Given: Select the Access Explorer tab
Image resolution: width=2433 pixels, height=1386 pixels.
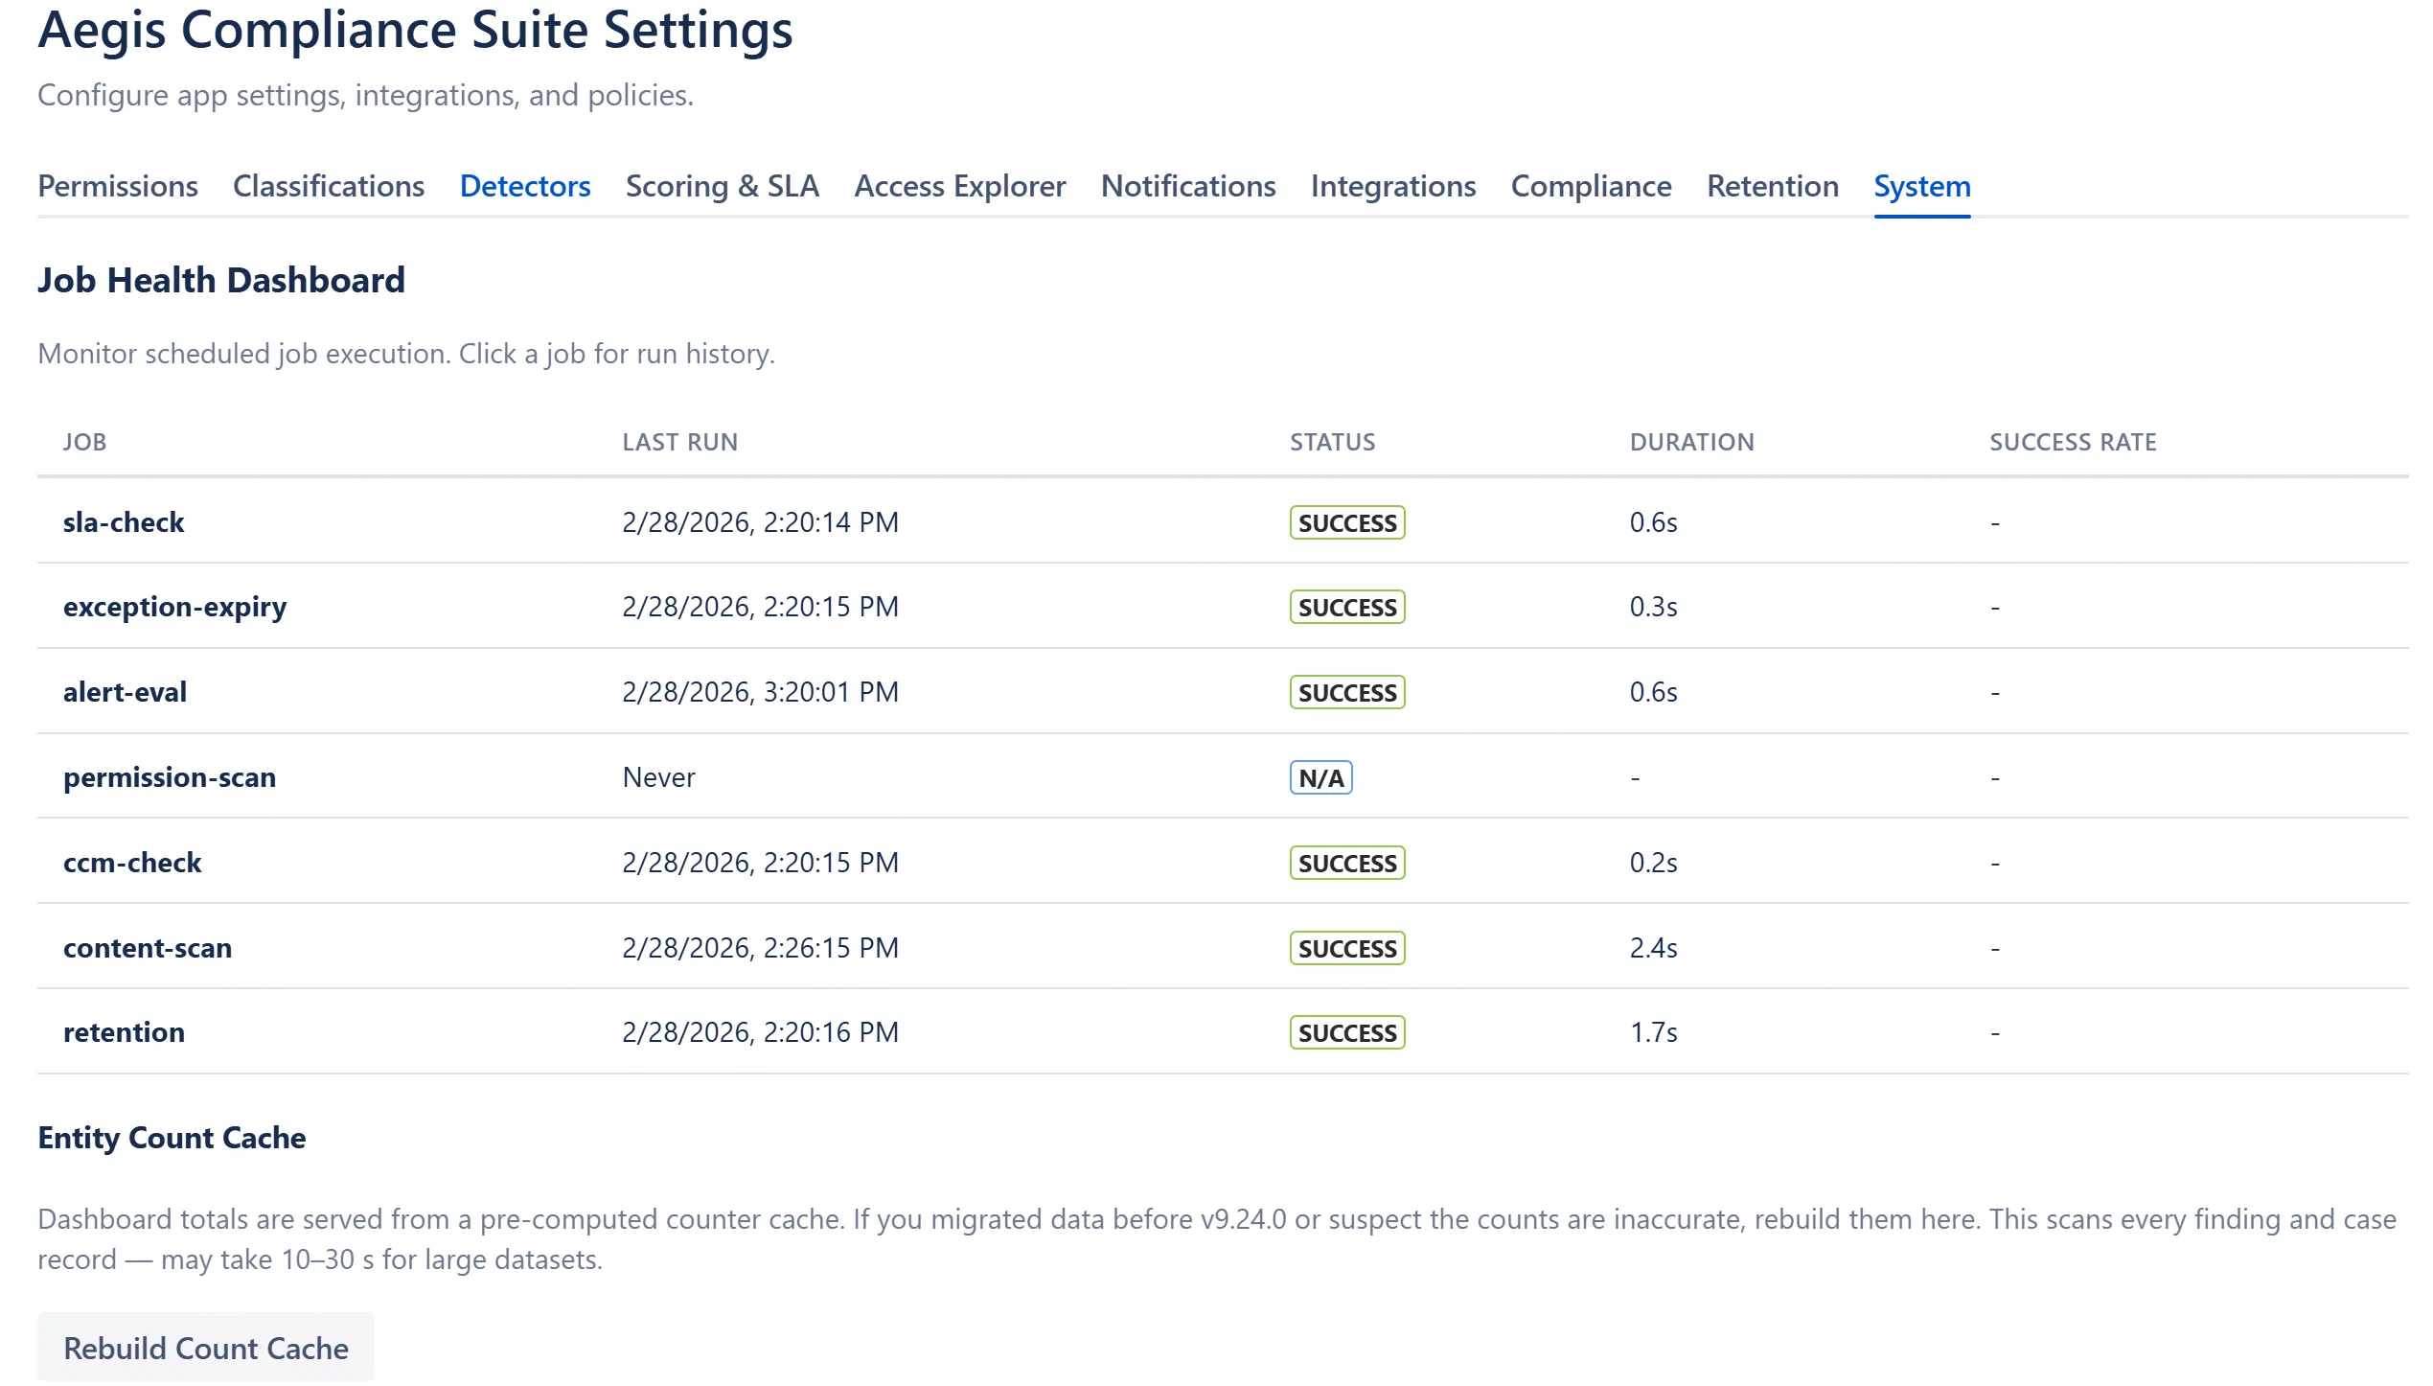Looking at the screenshot, I should [x=960, y=186].
